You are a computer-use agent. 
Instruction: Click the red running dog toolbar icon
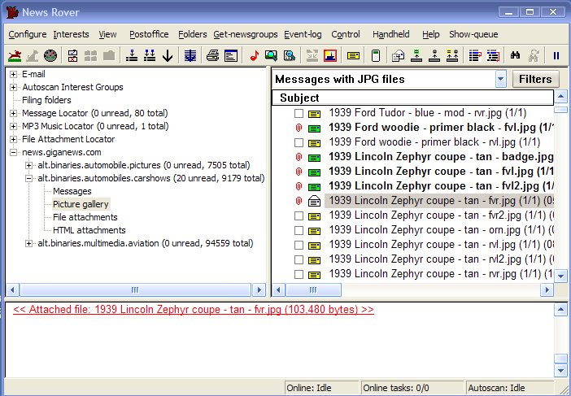pos(15,55)
